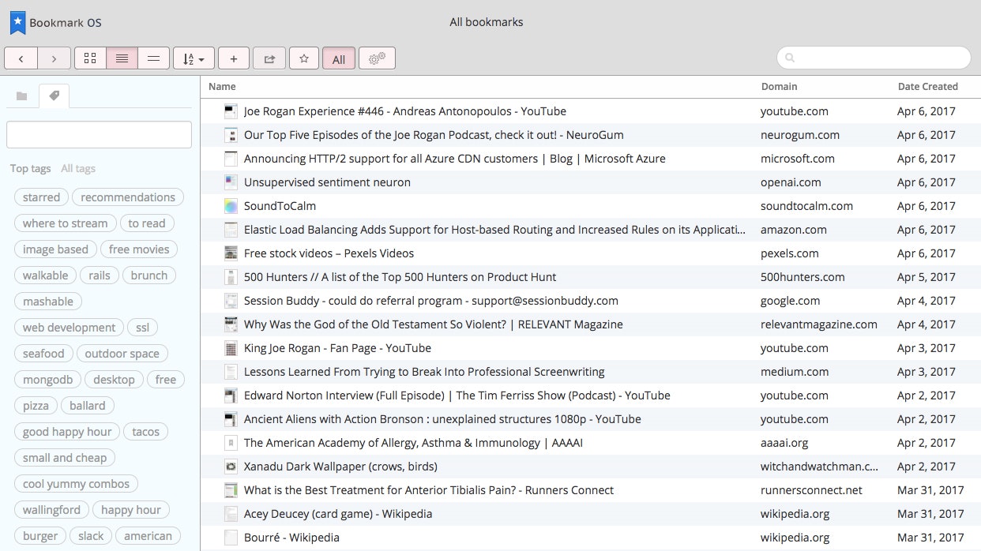Select the Top tags tab
The height and width of the screenshot is (551, 981).
point(31,168)
